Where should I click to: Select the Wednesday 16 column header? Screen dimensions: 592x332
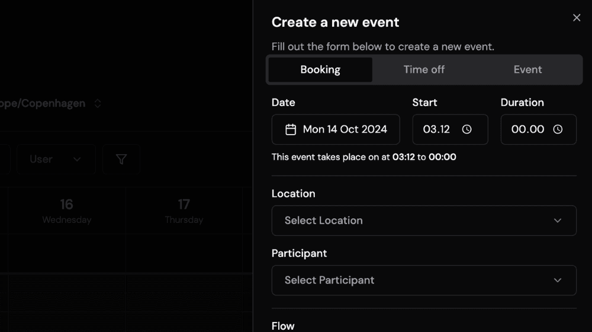(67, 210)
